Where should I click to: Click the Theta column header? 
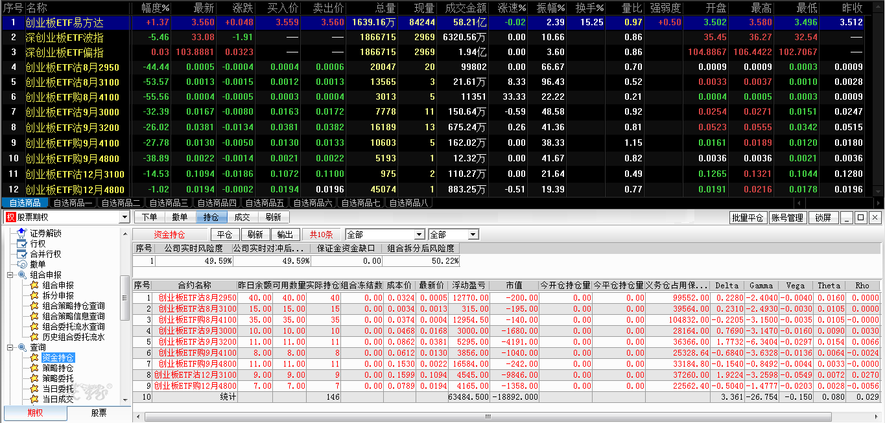point(829,285)
